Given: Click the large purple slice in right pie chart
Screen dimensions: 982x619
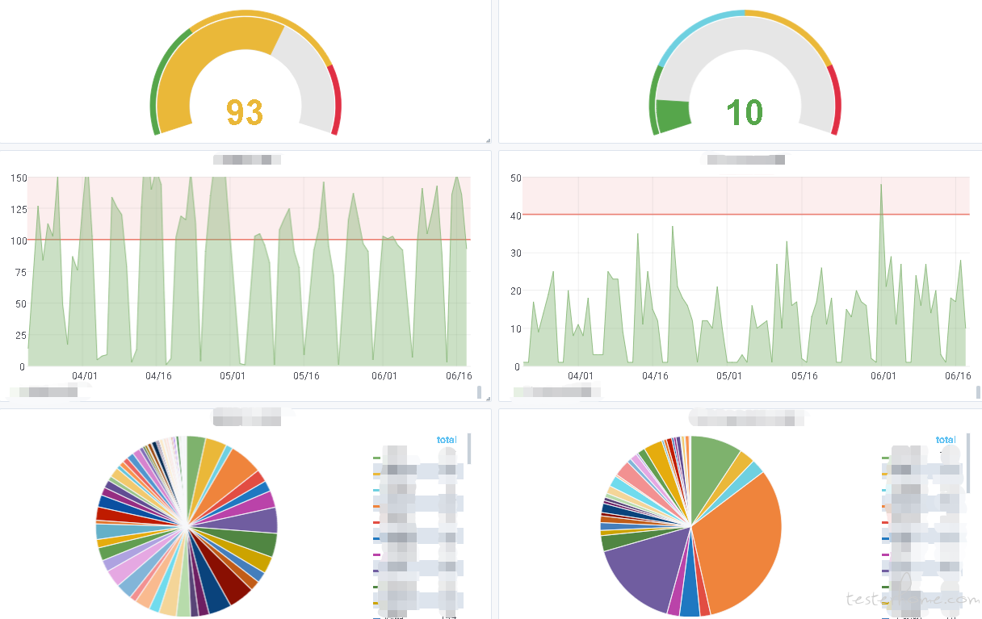Looking at the screenshot, I should point(646,573).
